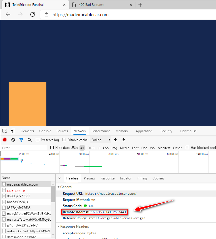Screen dimensions: 216x239
Task: Click the address bar URL
Action: tap(80, 15)
